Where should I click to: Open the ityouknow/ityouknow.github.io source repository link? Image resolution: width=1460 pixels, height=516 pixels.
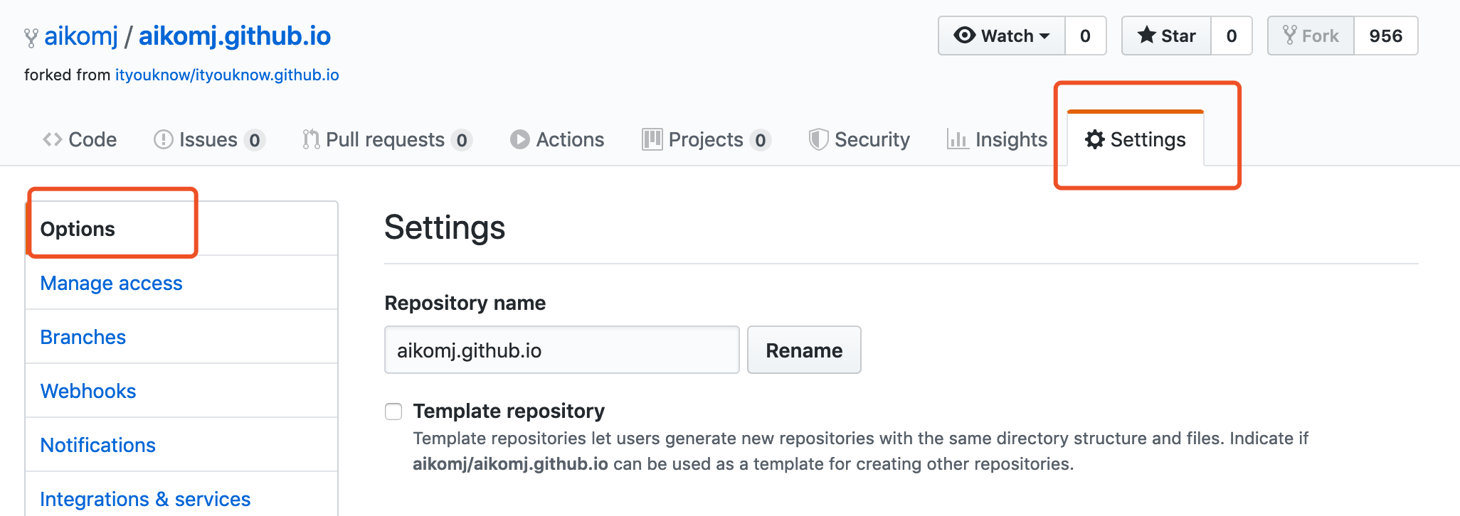coord(227,75)
